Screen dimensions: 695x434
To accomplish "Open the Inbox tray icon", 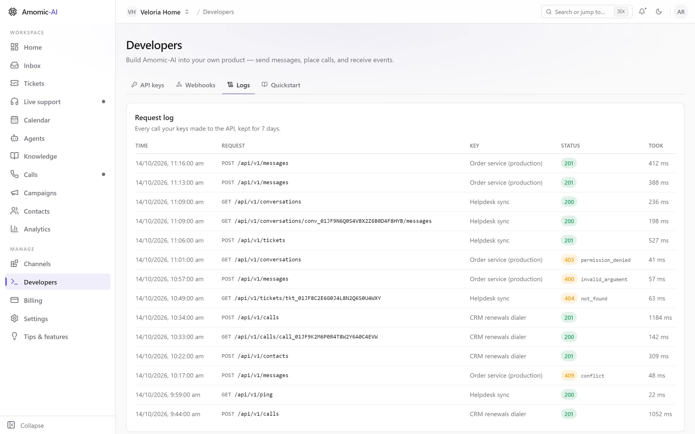I will (14, 65).
